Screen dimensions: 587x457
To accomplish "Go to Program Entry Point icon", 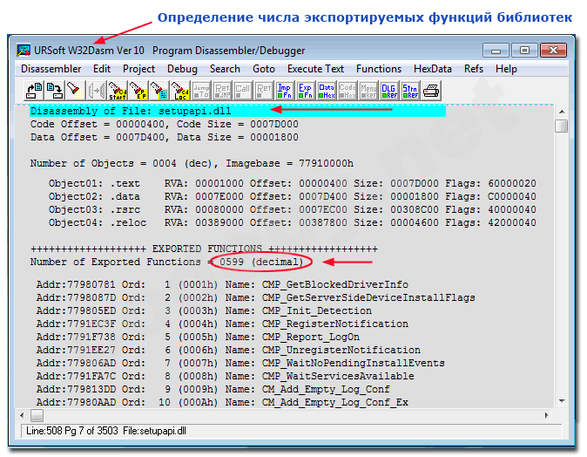I will (x=138, y=91).
